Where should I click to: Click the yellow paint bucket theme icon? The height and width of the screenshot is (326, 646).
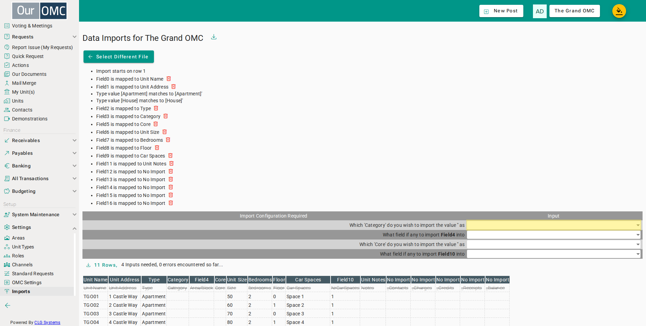(619, 11)
